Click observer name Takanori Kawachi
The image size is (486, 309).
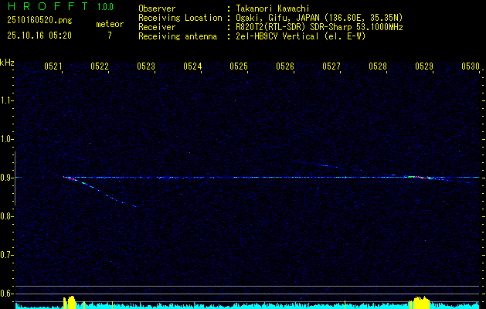[271, 8]
